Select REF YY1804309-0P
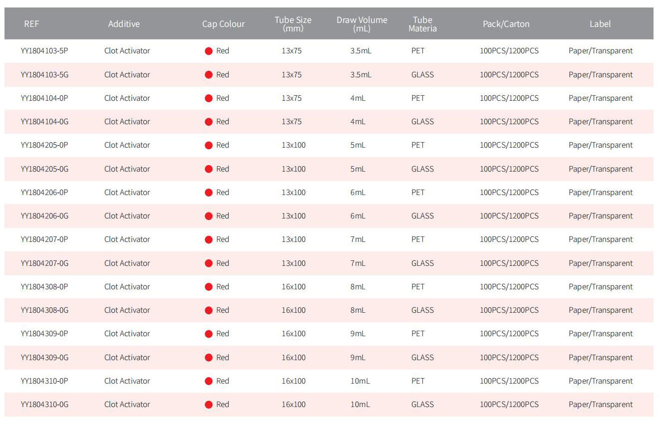Viewport: 661px width, 425px height. (x=44, y=334)
